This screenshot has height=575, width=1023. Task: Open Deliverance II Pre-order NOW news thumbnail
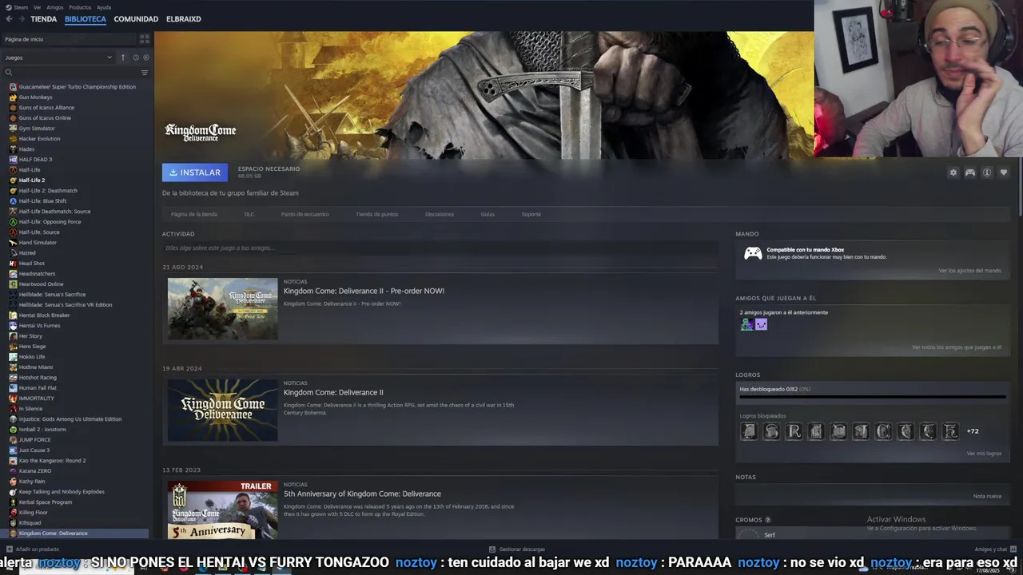point(222,309)
